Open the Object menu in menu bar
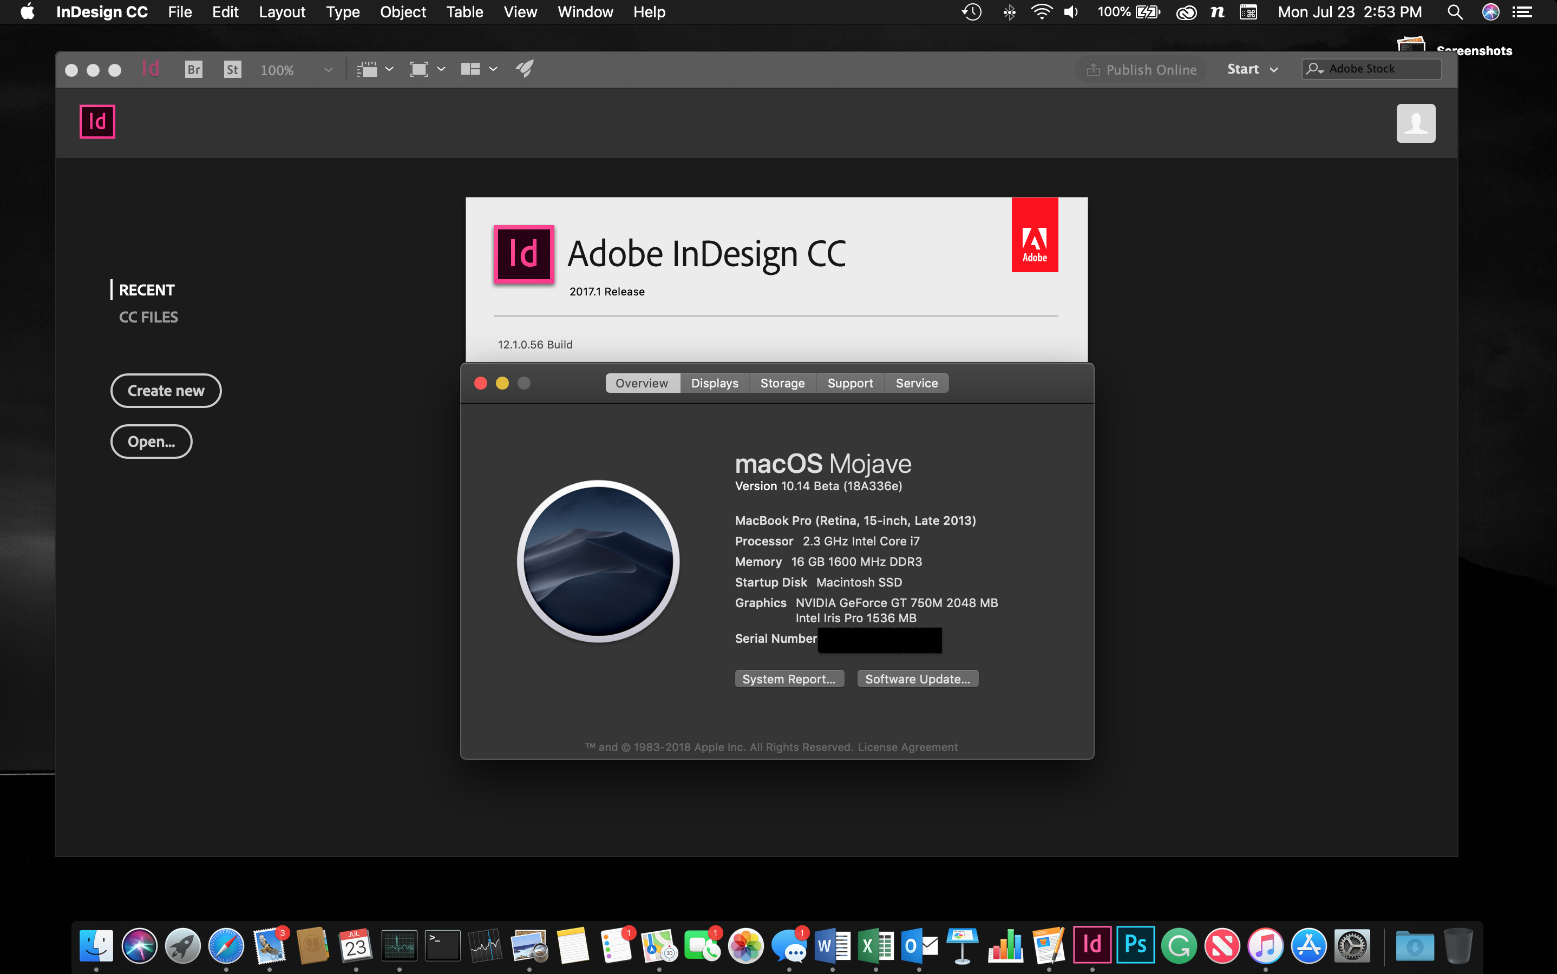This screenshot has height=974, width=1557. [x=401, y=12]
